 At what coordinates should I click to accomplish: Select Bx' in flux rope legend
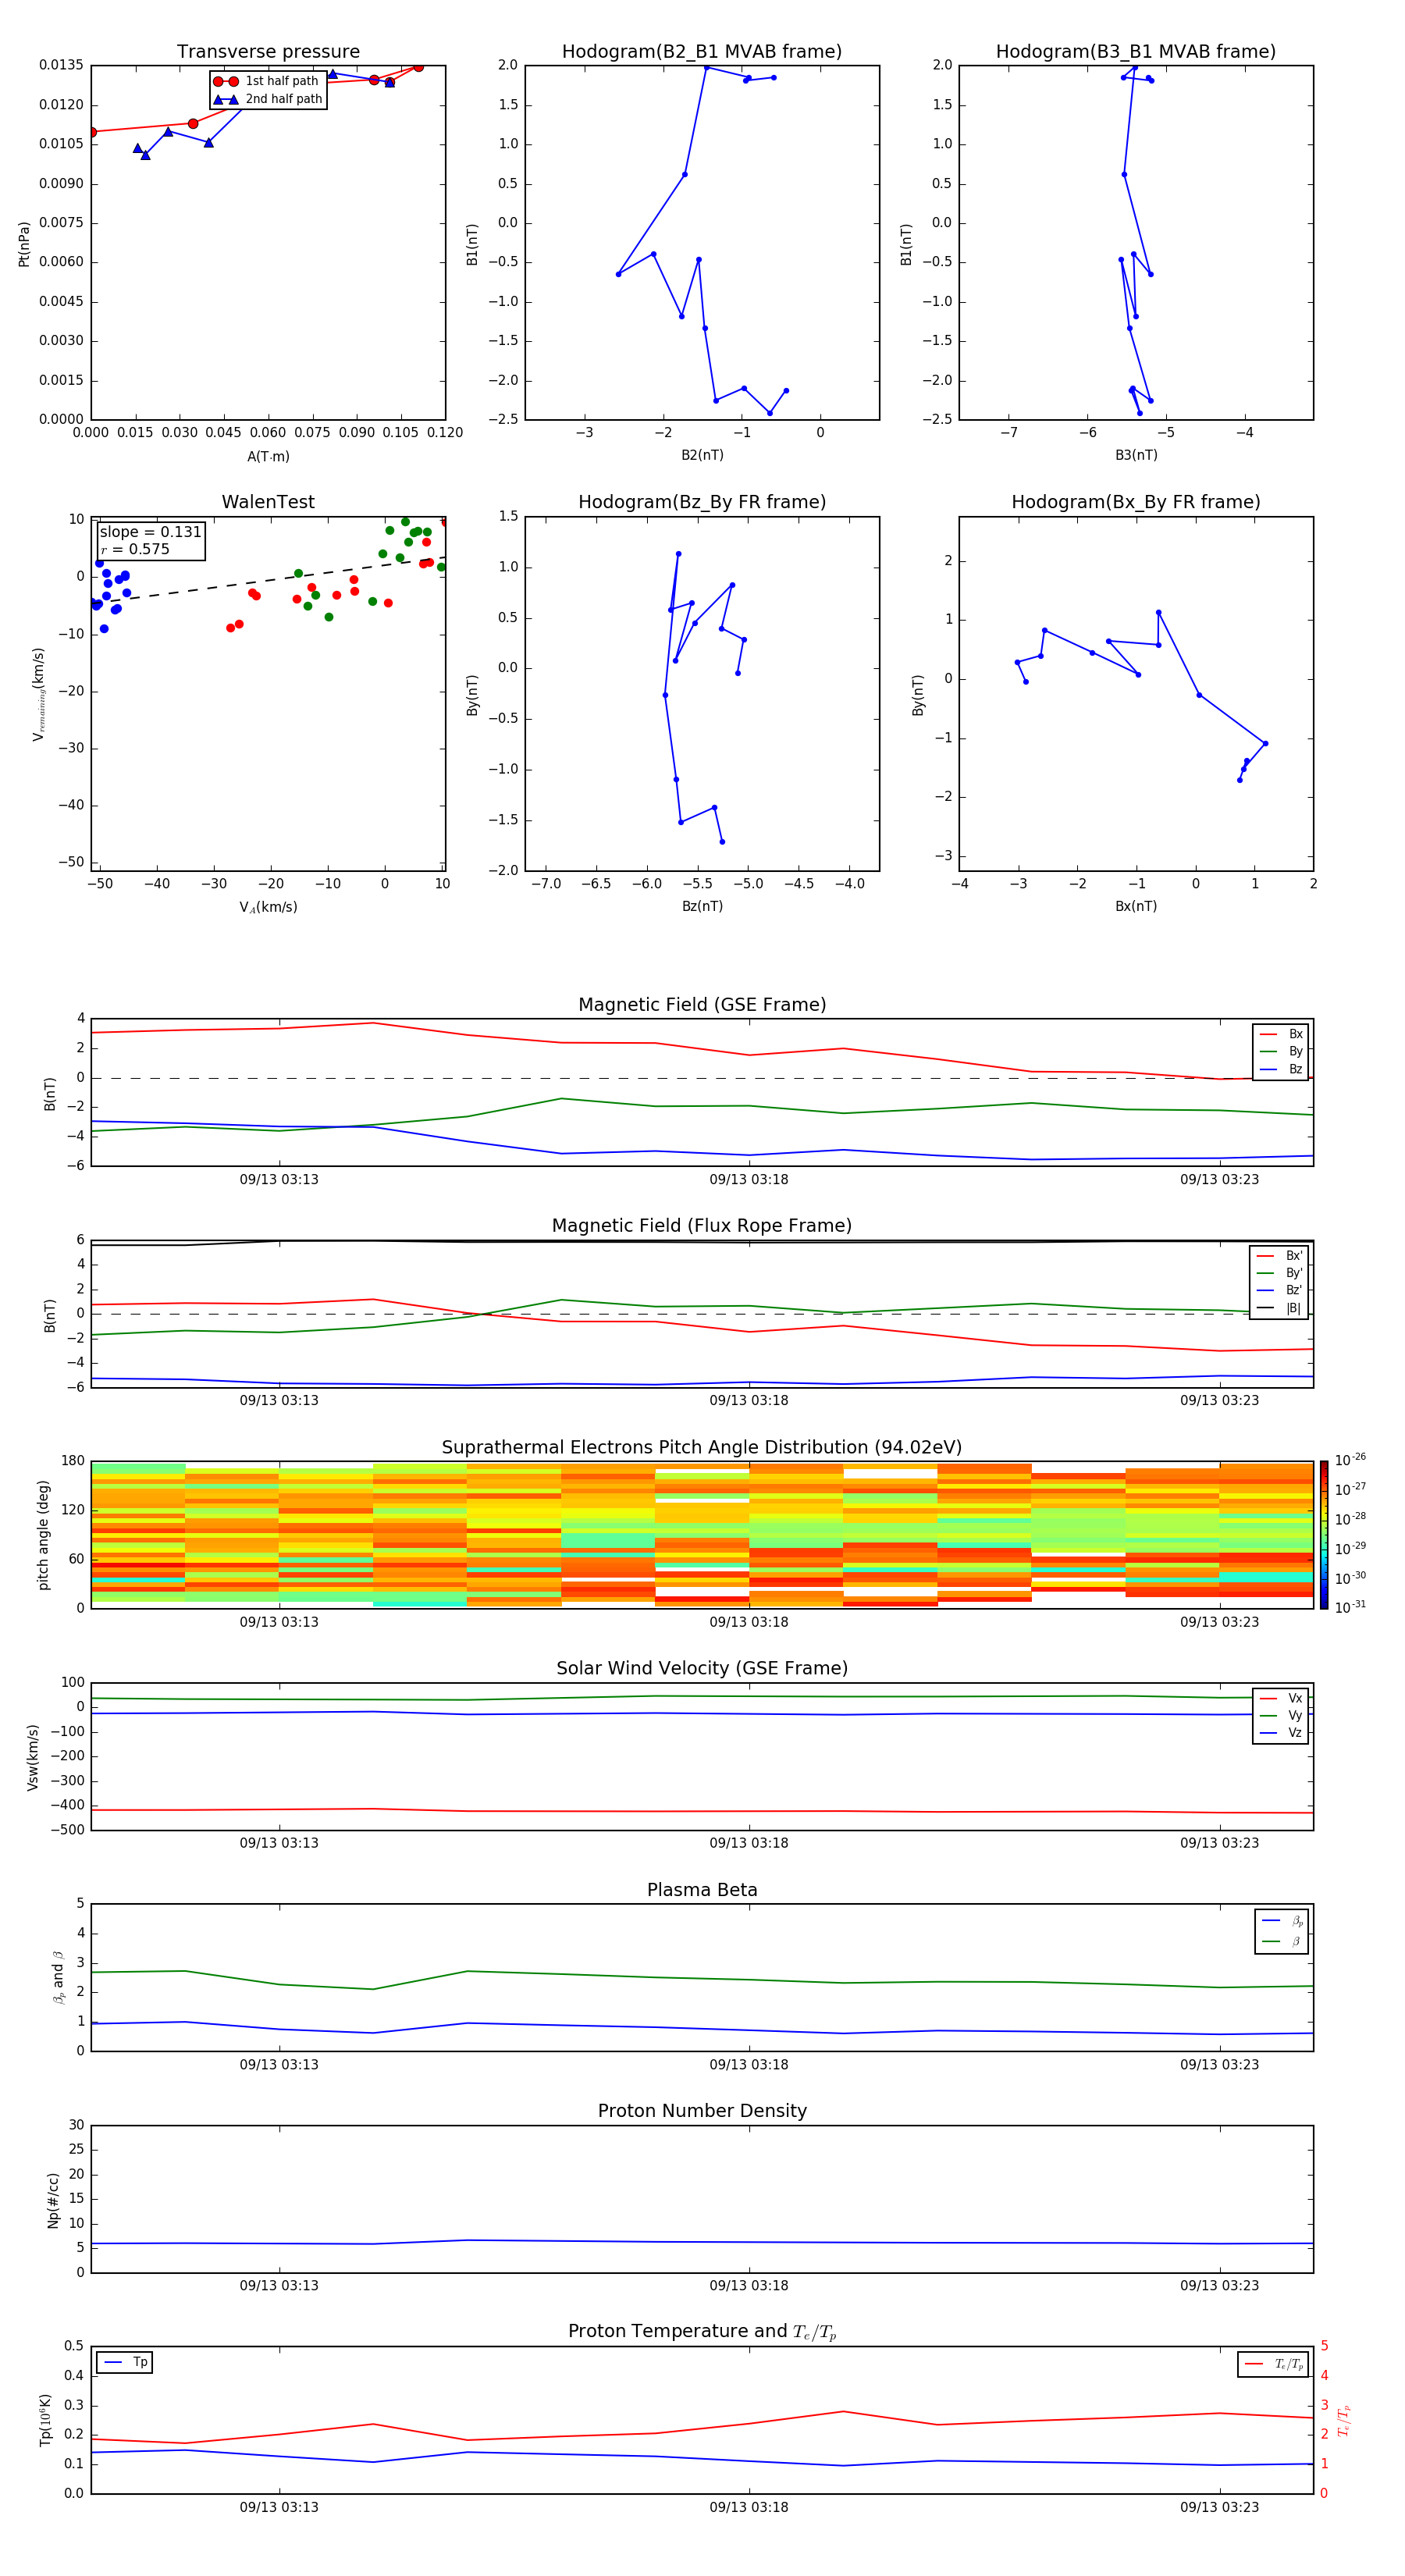[1279, 1256]
